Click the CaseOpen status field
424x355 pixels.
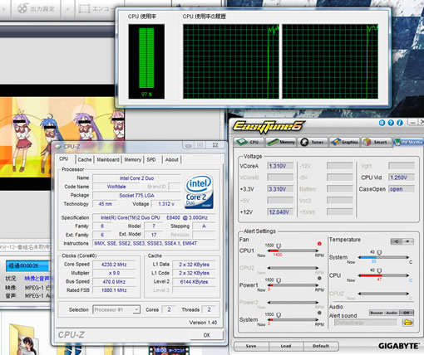pyautogui.click(x=402, y=189)
